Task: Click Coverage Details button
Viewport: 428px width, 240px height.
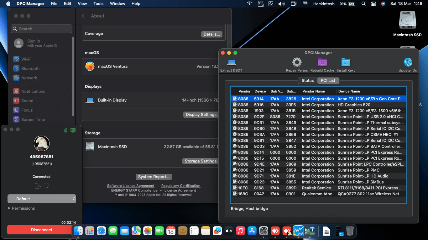Action: [x=212, y=34]
